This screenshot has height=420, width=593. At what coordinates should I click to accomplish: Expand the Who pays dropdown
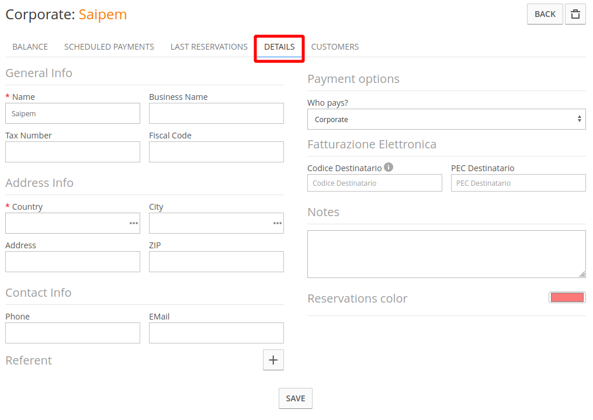tap(446, 119)
